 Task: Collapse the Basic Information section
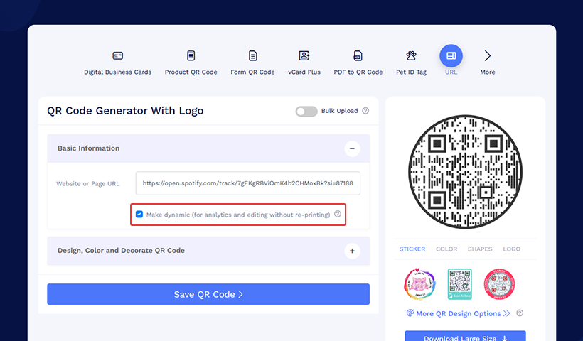point(352,148)
